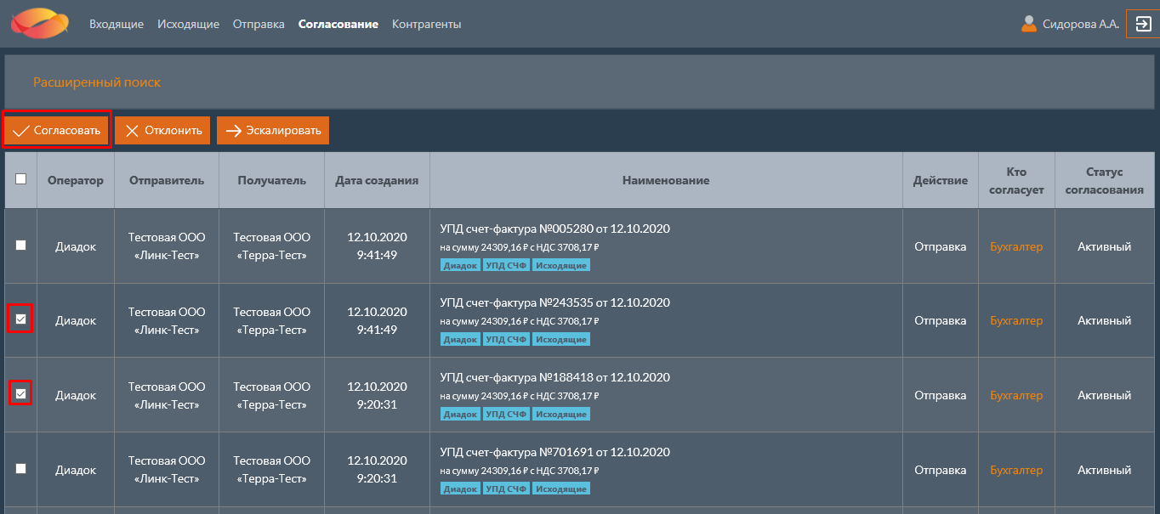Click the Оператор column header
Viewport: 1160px width, 514px height.
[x=76, y=180]
